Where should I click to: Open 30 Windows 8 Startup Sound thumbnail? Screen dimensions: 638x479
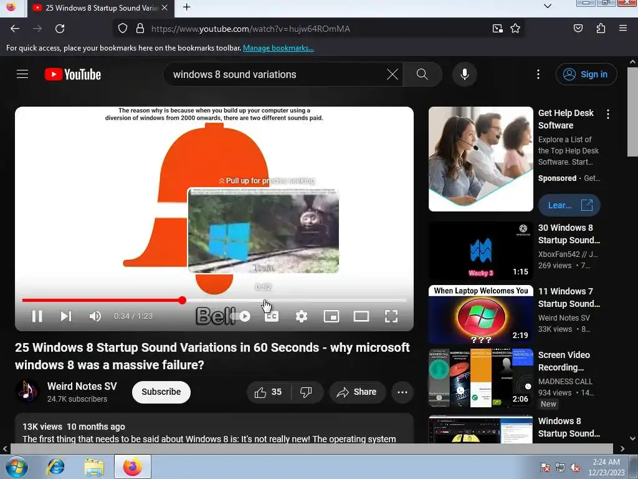tap(480, 251)
